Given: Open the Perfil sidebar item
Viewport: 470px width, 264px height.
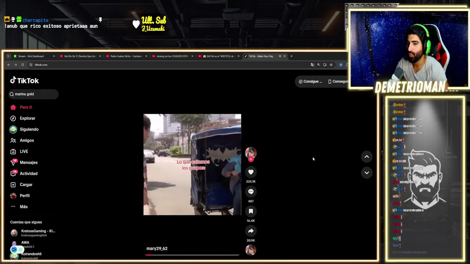Looking at the screenshot, I should click(x=20, y=196).
